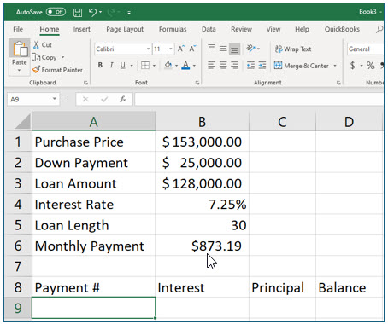Click Middle Align icon
The image size is (388, 324).
coord(223,49)
